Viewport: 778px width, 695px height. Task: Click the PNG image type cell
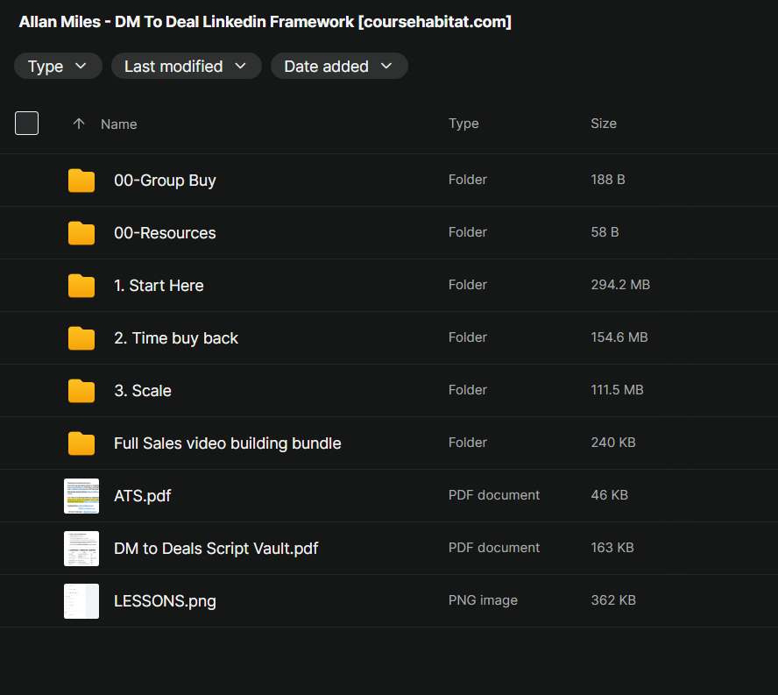pyautogui.click(x=483, y=600)
